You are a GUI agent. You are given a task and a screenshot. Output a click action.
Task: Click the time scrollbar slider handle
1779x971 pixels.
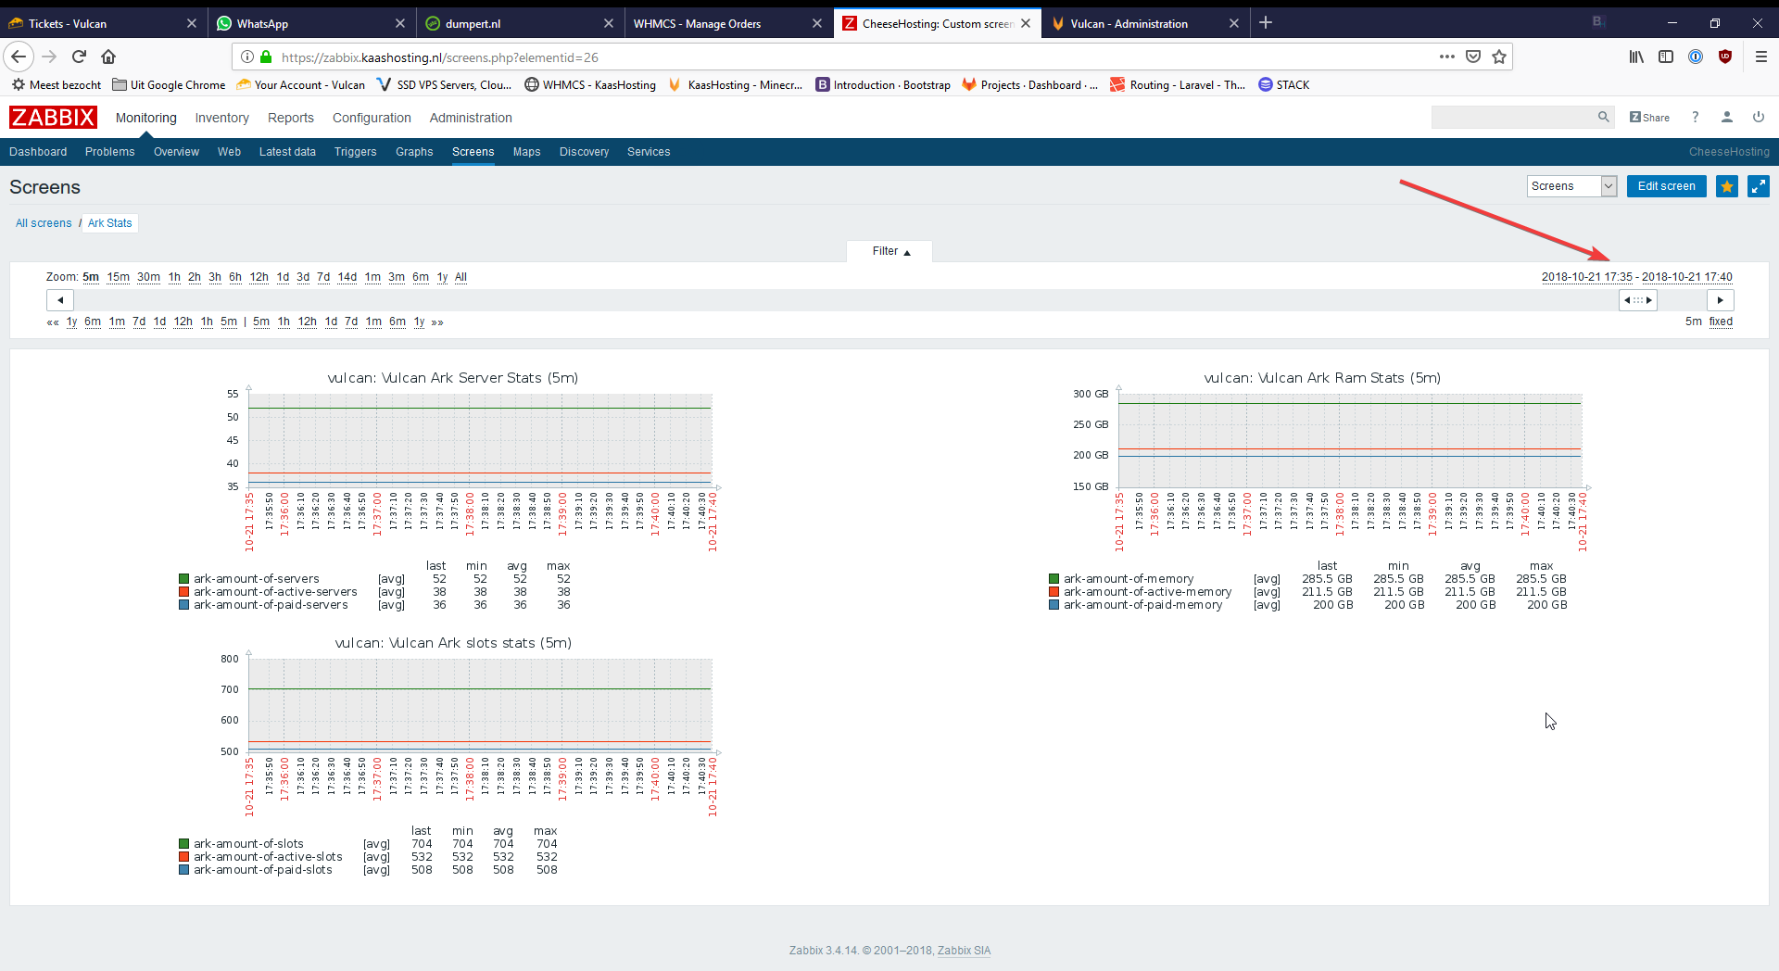point(1637,300)
